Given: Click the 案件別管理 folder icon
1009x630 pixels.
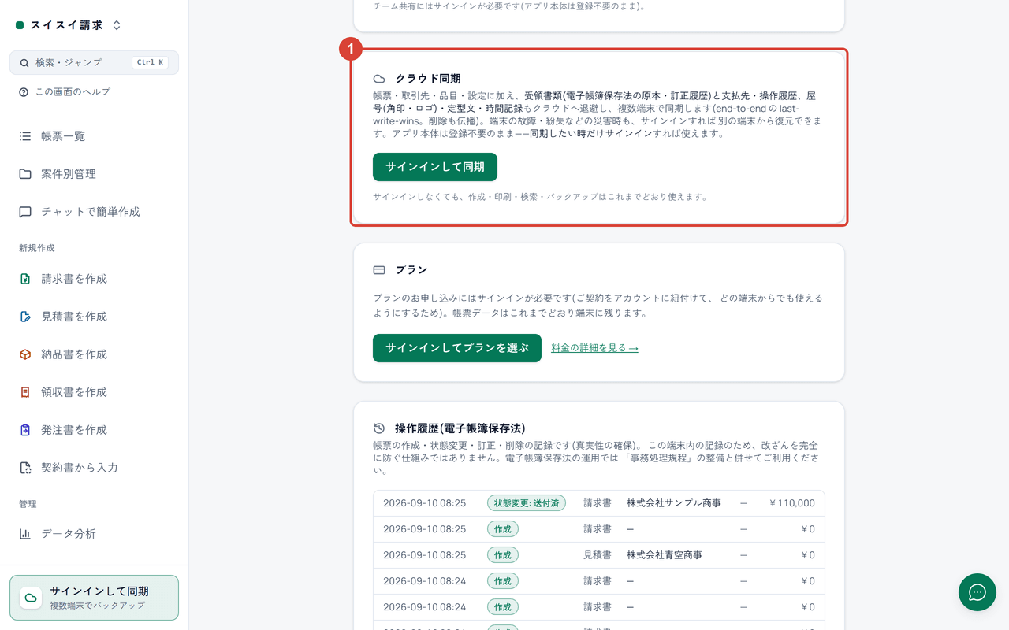Looking at the screenshot, I should [x=25, y=174].
